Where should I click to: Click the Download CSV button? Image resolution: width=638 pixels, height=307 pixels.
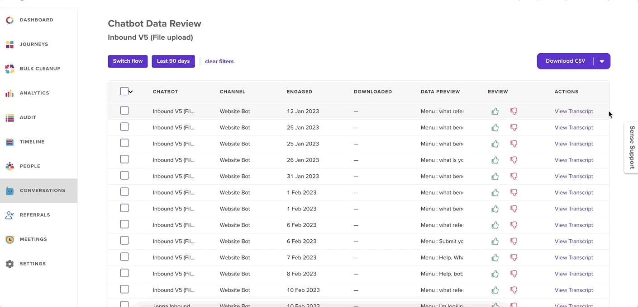click(x=565, y=61)
